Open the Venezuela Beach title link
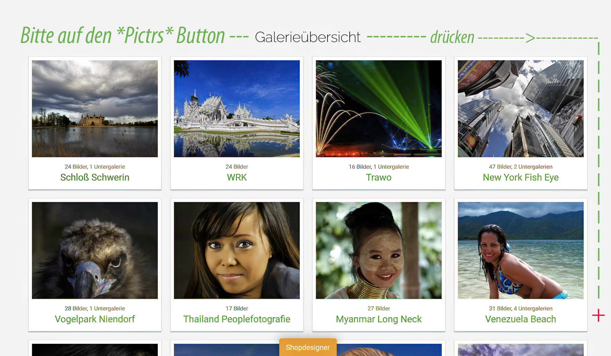This screenshot has height=356, width=611. tap(521, 319)
